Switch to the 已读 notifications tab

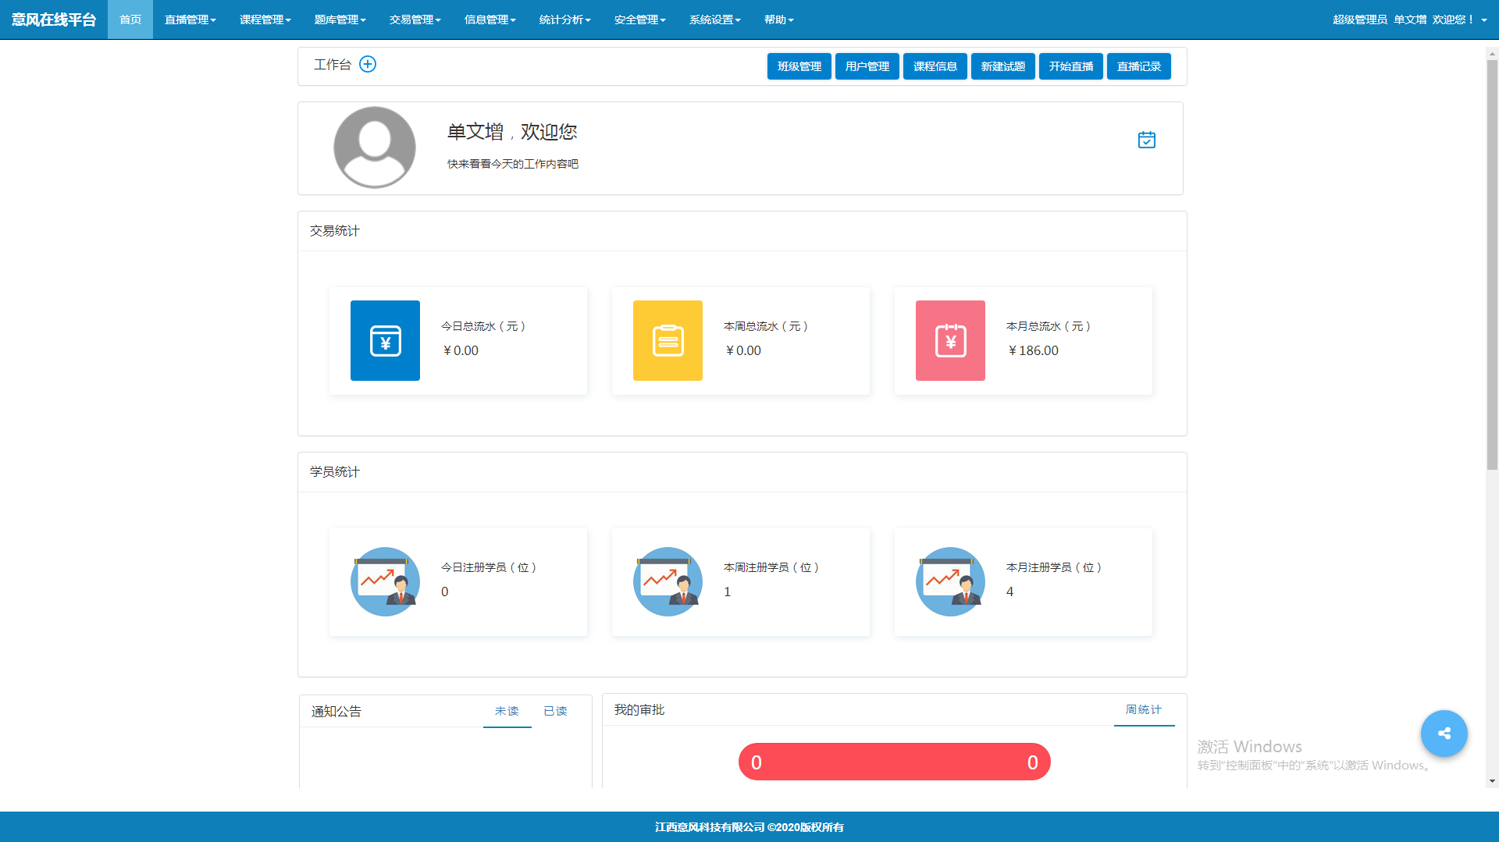tap(555, 711)
